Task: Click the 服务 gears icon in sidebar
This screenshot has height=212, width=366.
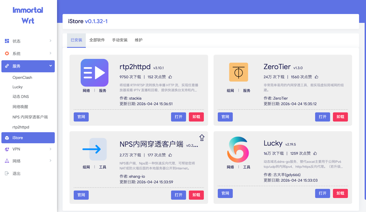Action: [x=7, y=66]
